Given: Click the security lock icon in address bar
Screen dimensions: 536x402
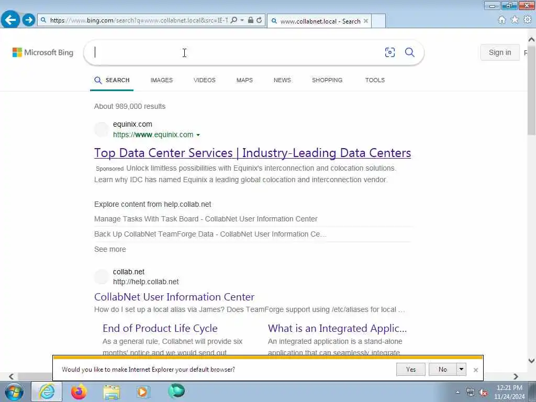Looking at the screenshot, I should click(251, 20).
